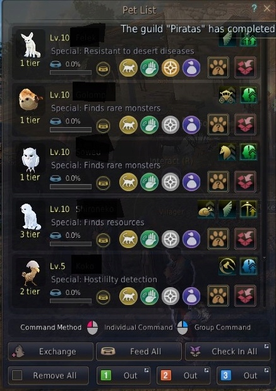The height and width of the screenshot is (391, 276).
Task: Click the axe gathering skill icon on chick row
Action: (x=227, y=266)
